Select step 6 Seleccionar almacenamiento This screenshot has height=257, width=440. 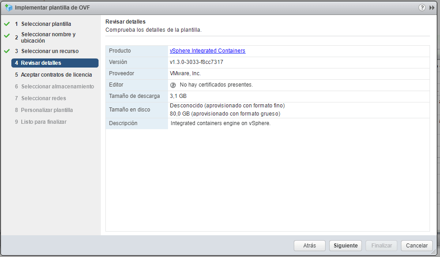(54, 86)
